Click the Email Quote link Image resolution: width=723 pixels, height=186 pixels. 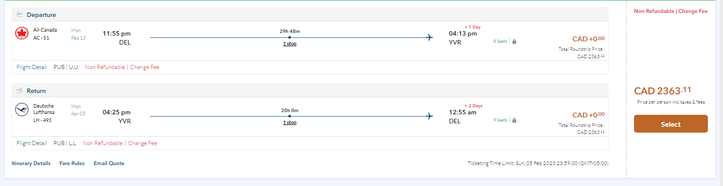click(x=109, y=163)
